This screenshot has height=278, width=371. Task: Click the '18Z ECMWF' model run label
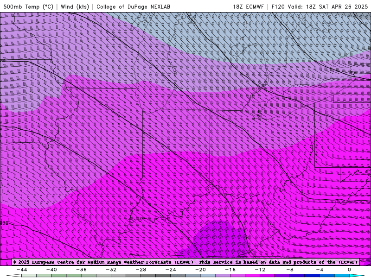[x=248, y=6]
